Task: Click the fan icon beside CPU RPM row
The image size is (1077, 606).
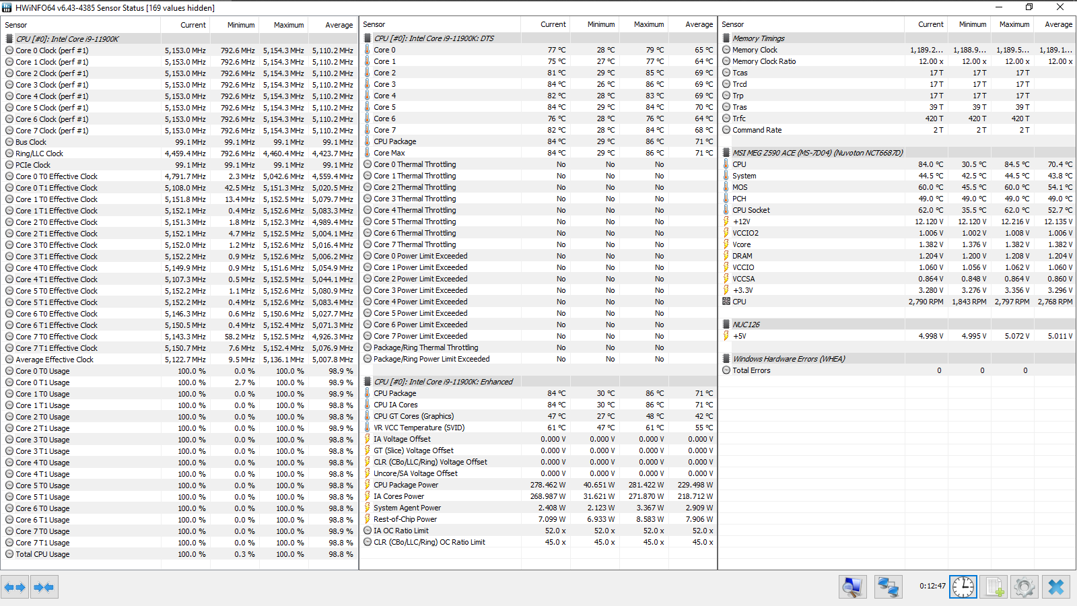Action: click(726, 302)
